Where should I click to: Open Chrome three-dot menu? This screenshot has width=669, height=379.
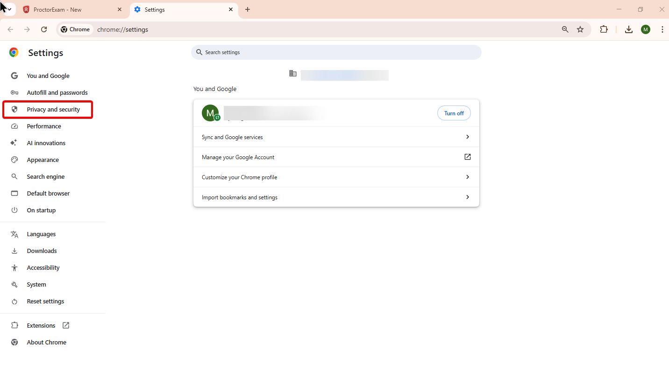[x=662, y=29]
